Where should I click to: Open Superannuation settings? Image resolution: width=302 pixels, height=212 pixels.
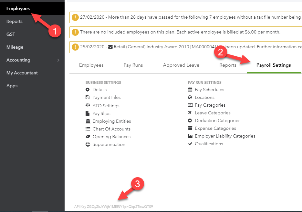point(109,144)
